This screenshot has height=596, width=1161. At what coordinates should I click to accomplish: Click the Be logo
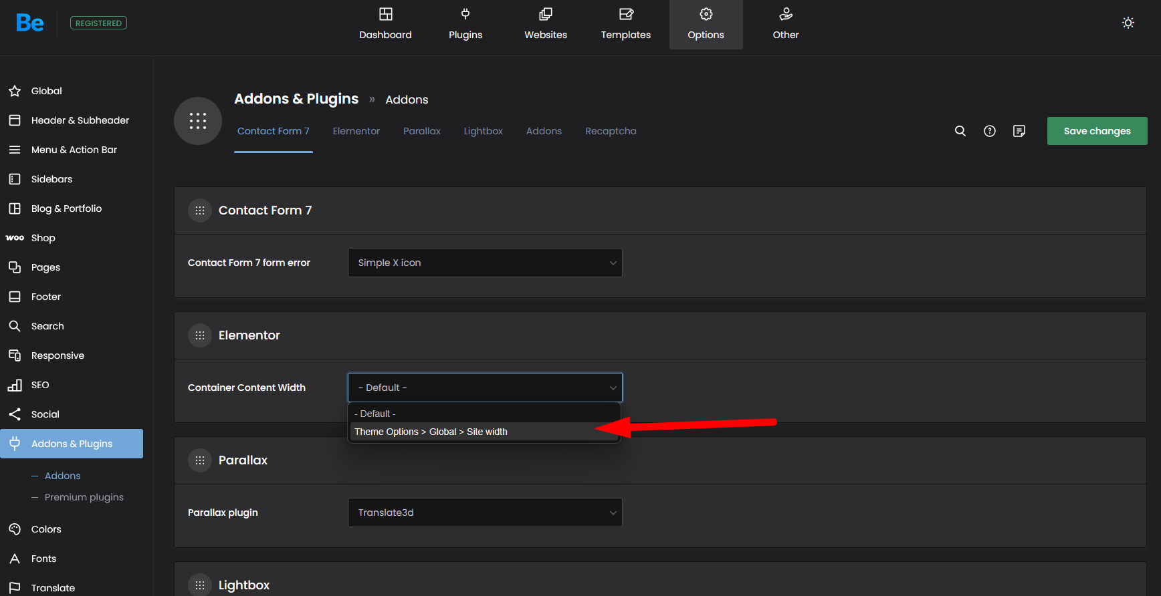pyautogui.click(x=30, y=23)
